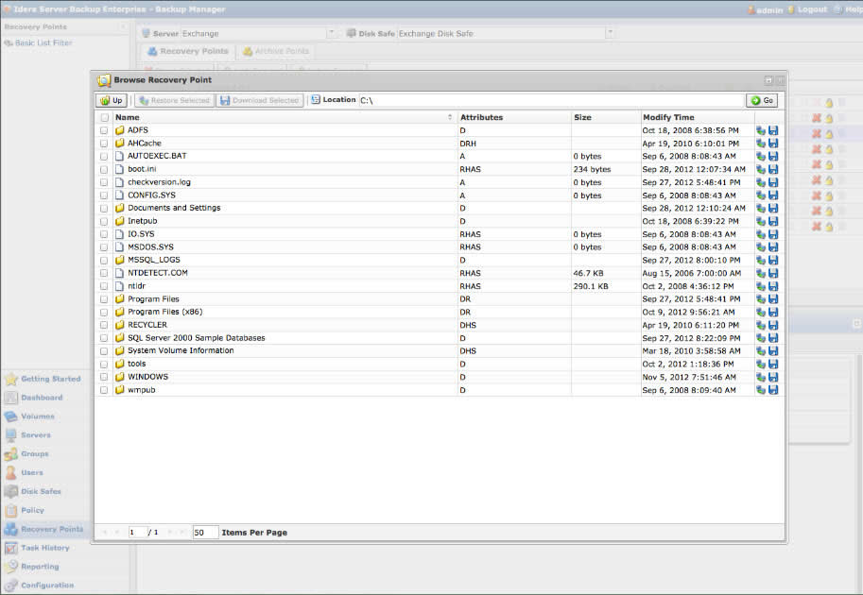Click the Restore Selected button
The image size is (863, 595).
[x=175, y=100]
